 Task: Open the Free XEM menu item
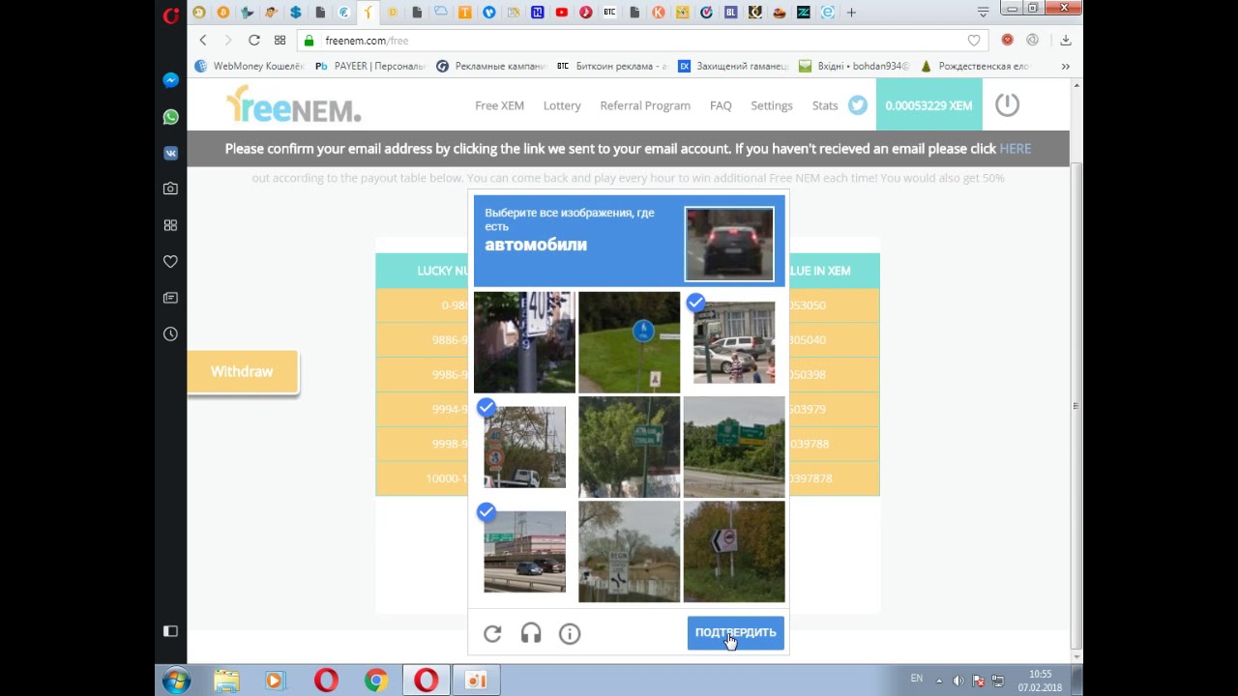(499, 105)
